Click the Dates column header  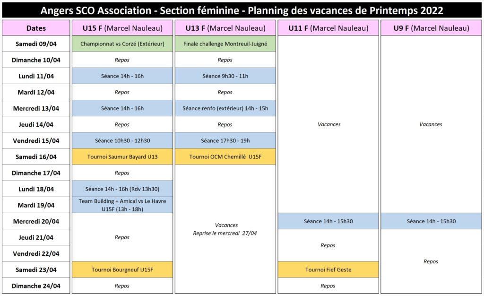click(x=36, y=28)
